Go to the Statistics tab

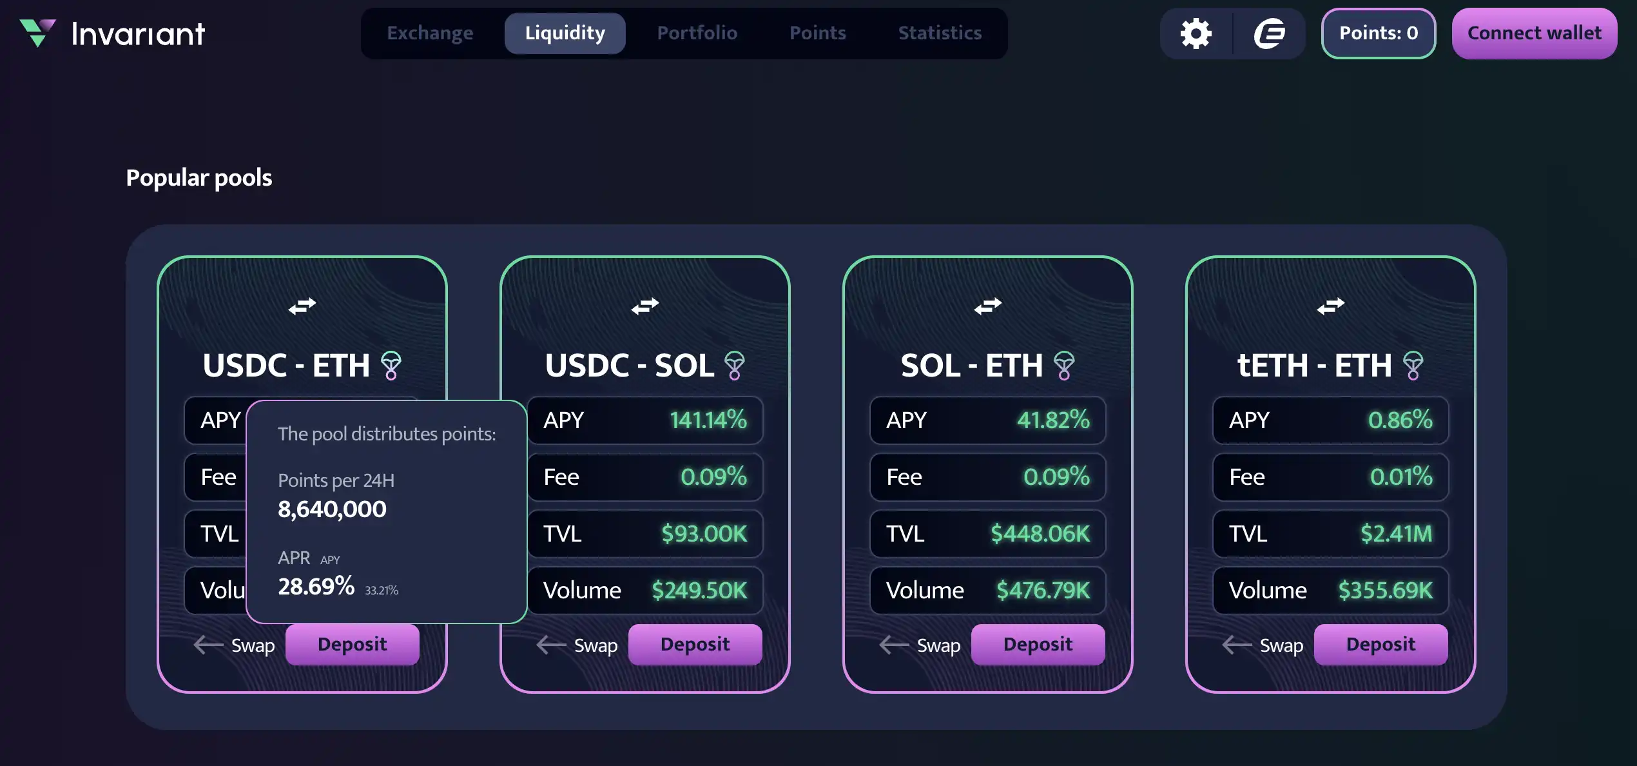[x=940, y=34]
